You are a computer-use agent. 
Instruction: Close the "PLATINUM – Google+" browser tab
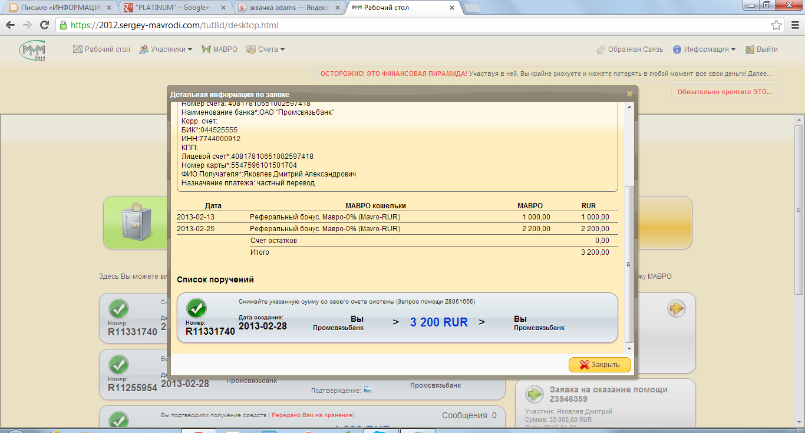pyautogui.click(x=225, y=8)
